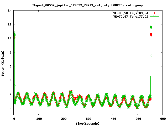Screen dimensions: 168x126
Task: Click the x-axis tick label 100
Action: [x=39, y=119]
